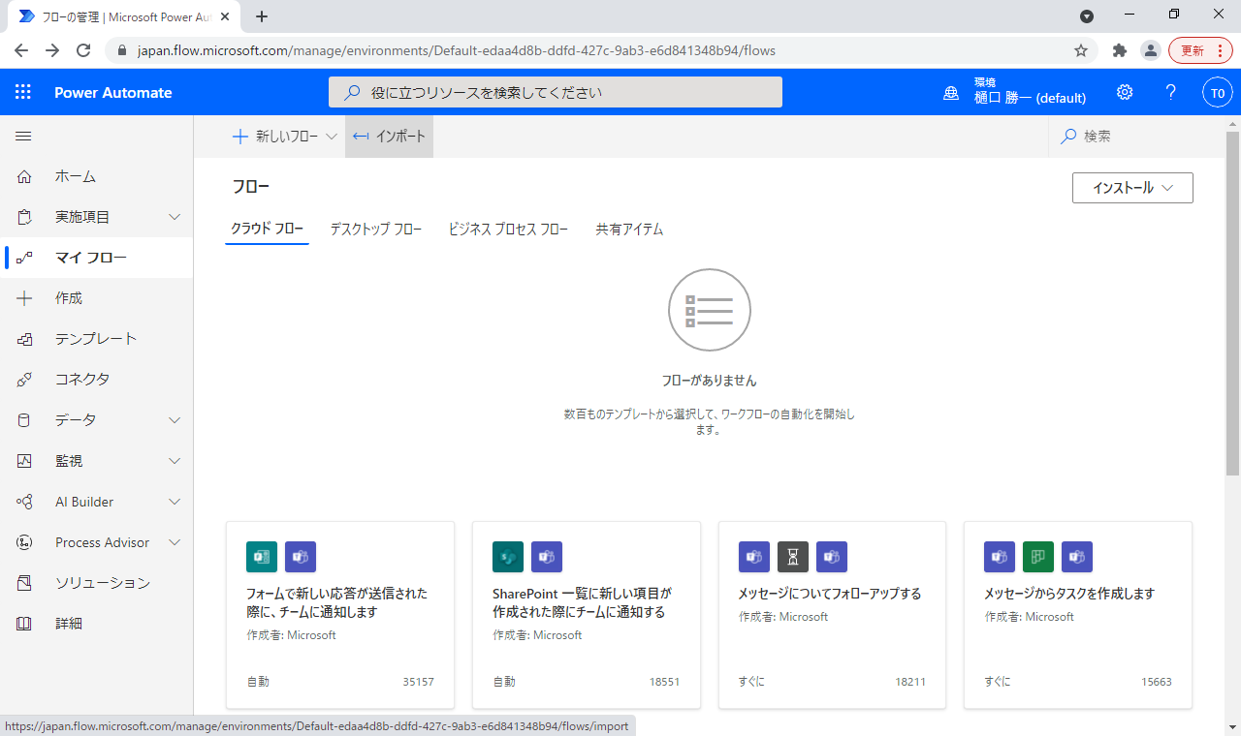The image size is (1241, 736).
Task: Click the Planner icon on タスクを作成 card
Action: tap(1038, 557)
